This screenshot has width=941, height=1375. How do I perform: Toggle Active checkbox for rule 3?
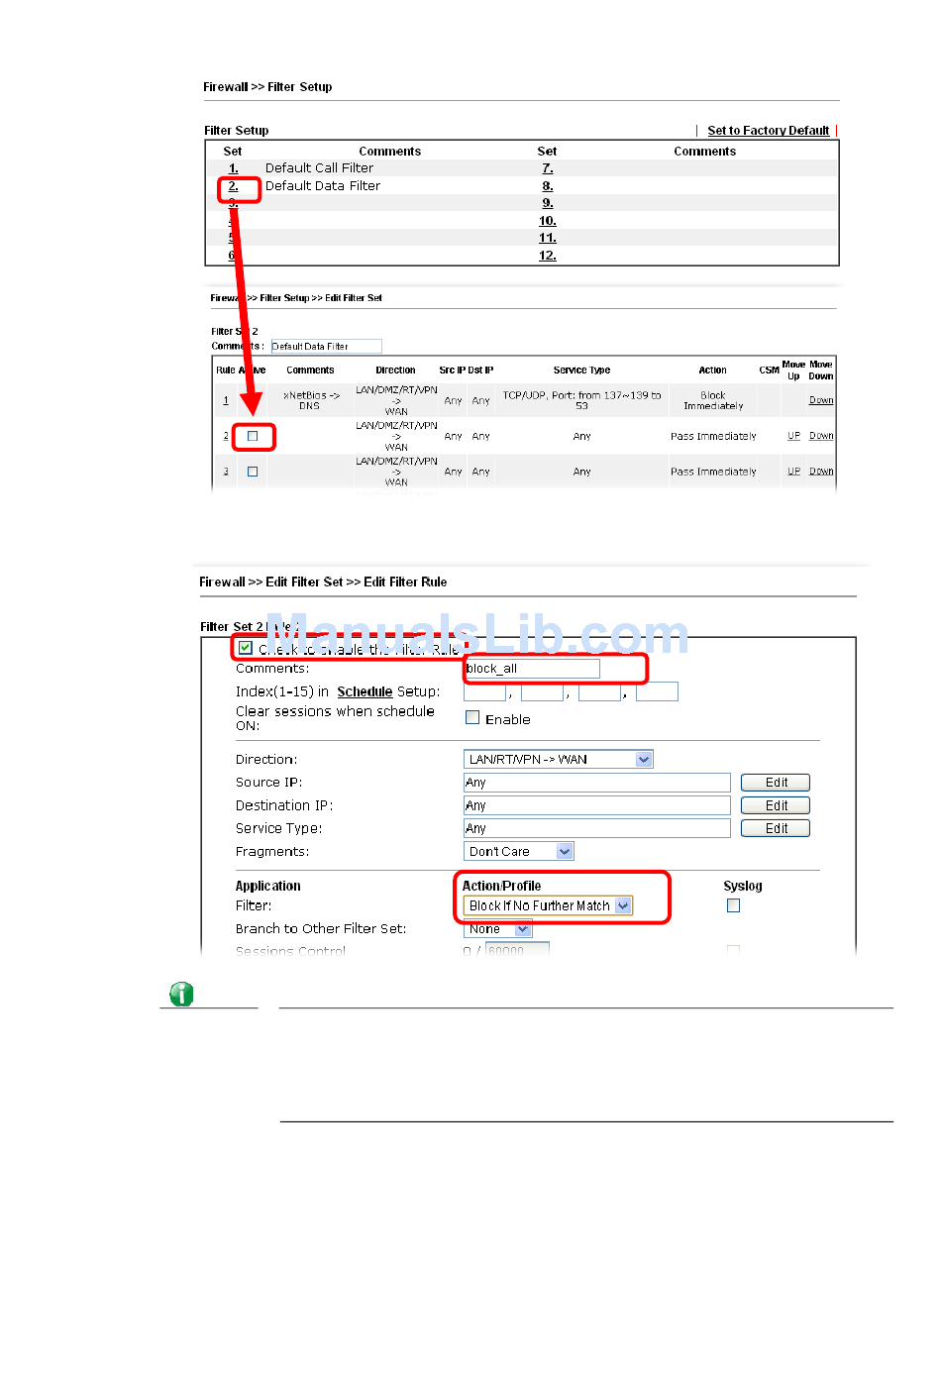[x=253, y=472]
